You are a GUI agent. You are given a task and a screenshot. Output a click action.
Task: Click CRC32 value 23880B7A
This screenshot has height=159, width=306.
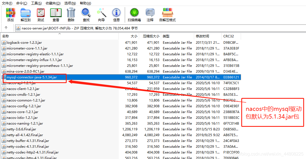(x=231, y=112)
